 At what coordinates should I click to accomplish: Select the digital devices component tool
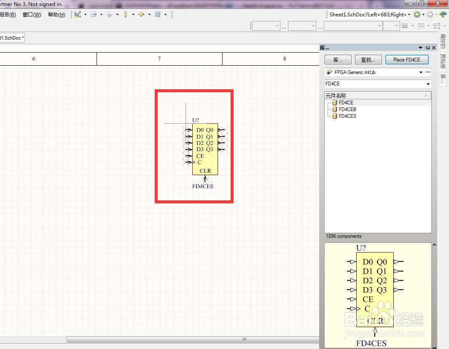(125, 14)
